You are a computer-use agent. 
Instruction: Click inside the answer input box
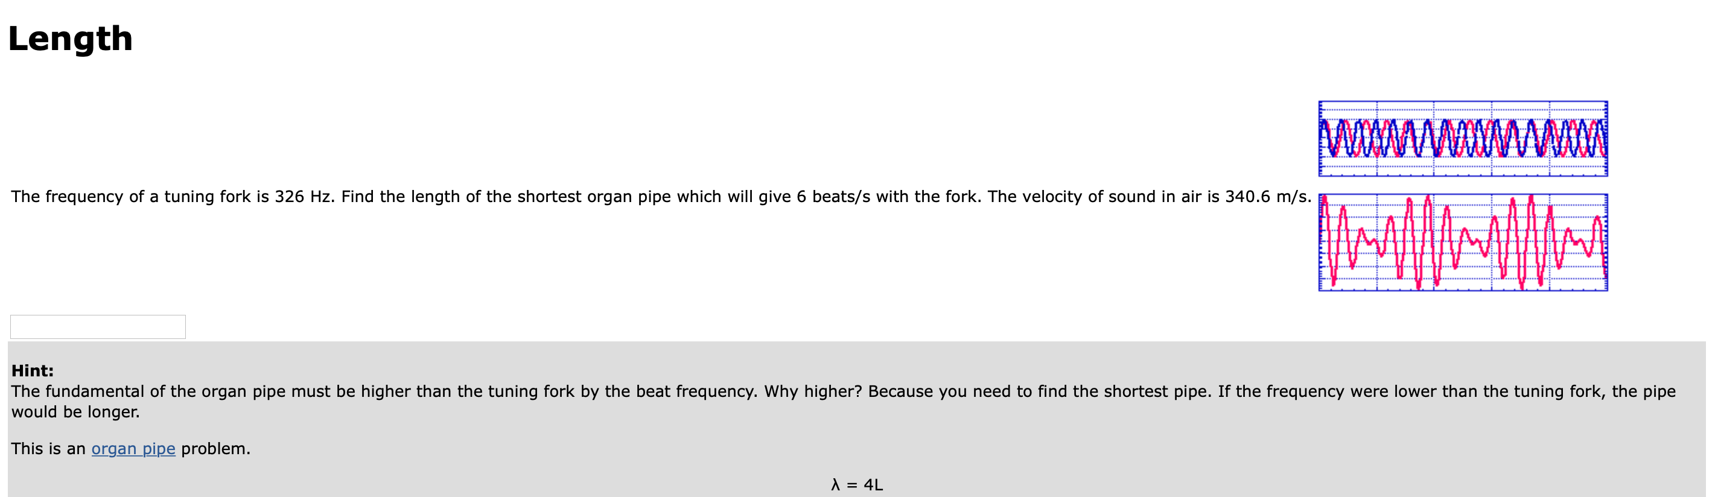pyautogui.click(x=97, y=327)
